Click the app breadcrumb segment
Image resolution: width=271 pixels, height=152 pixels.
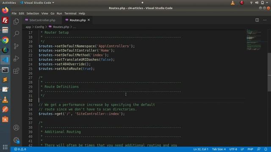28,27
